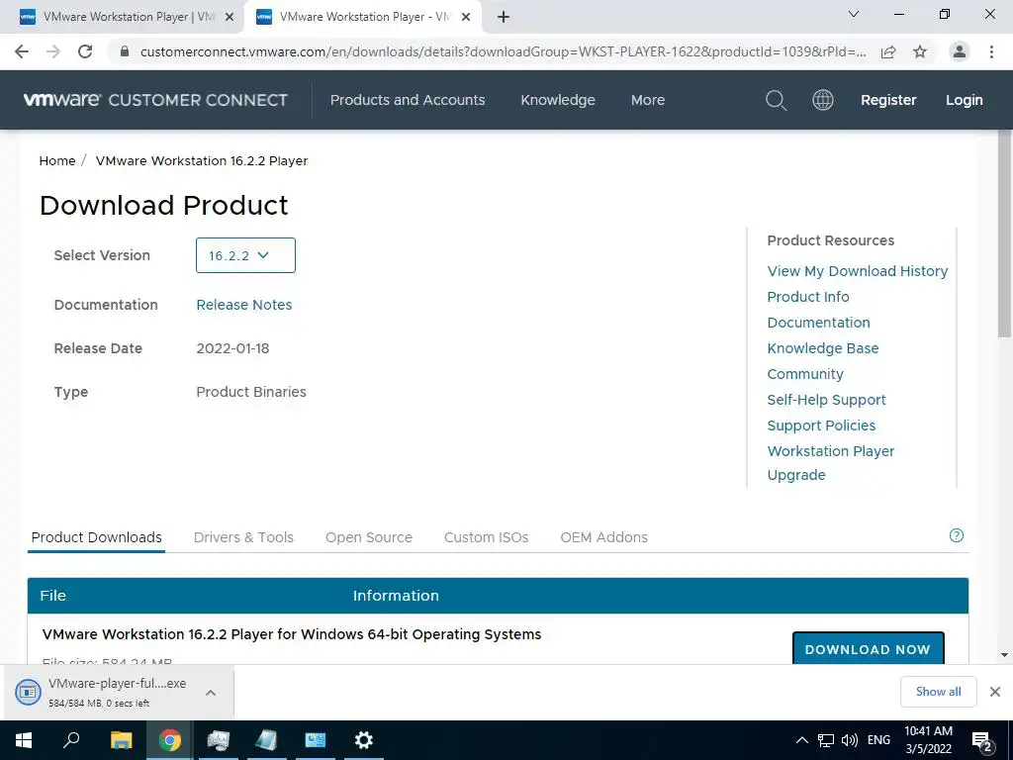The height and width of the screenshot is (760, 1013).
Task: Bookmark this page with the star icon
Action: pyautogui.click(x=920, y=51)
